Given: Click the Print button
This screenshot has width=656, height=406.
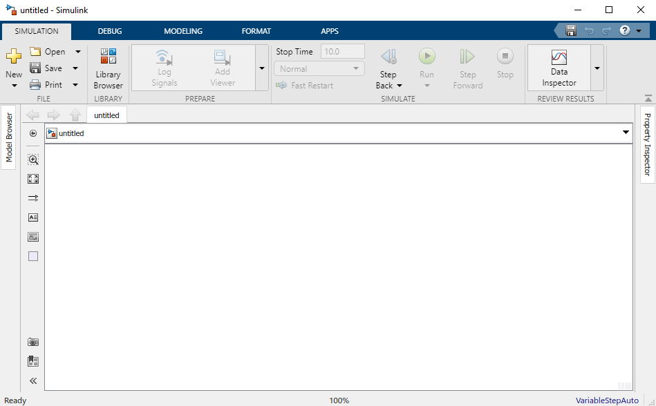Looking at the screenshot, I should click(x=46, y=85).
